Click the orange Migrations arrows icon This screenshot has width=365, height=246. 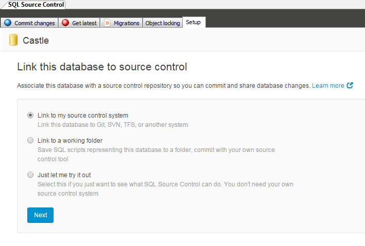click(107, 23)
